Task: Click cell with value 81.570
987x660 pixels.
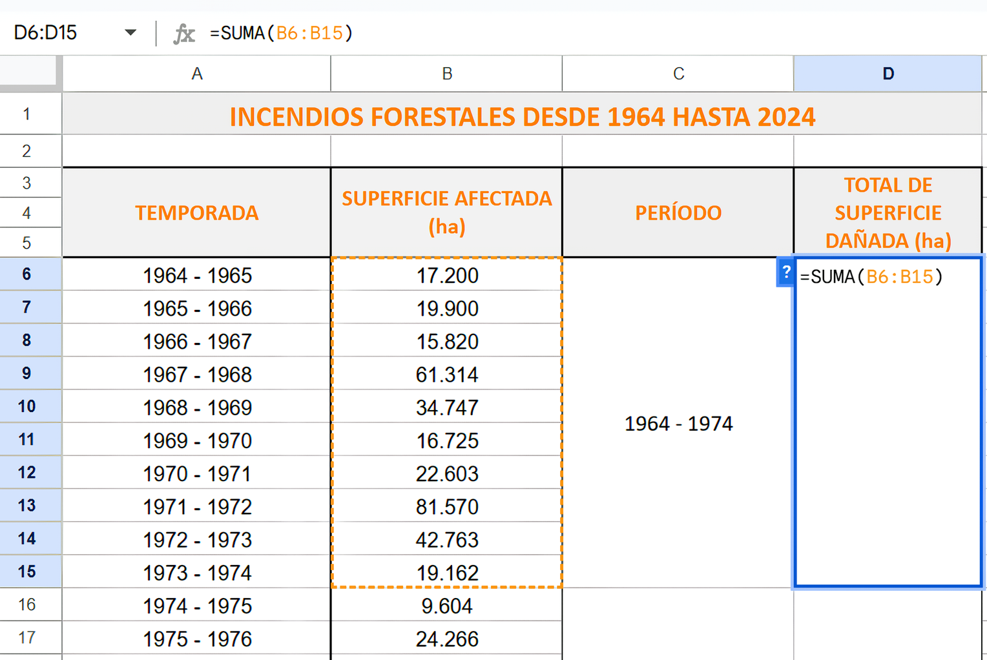Action: (446, 507)
